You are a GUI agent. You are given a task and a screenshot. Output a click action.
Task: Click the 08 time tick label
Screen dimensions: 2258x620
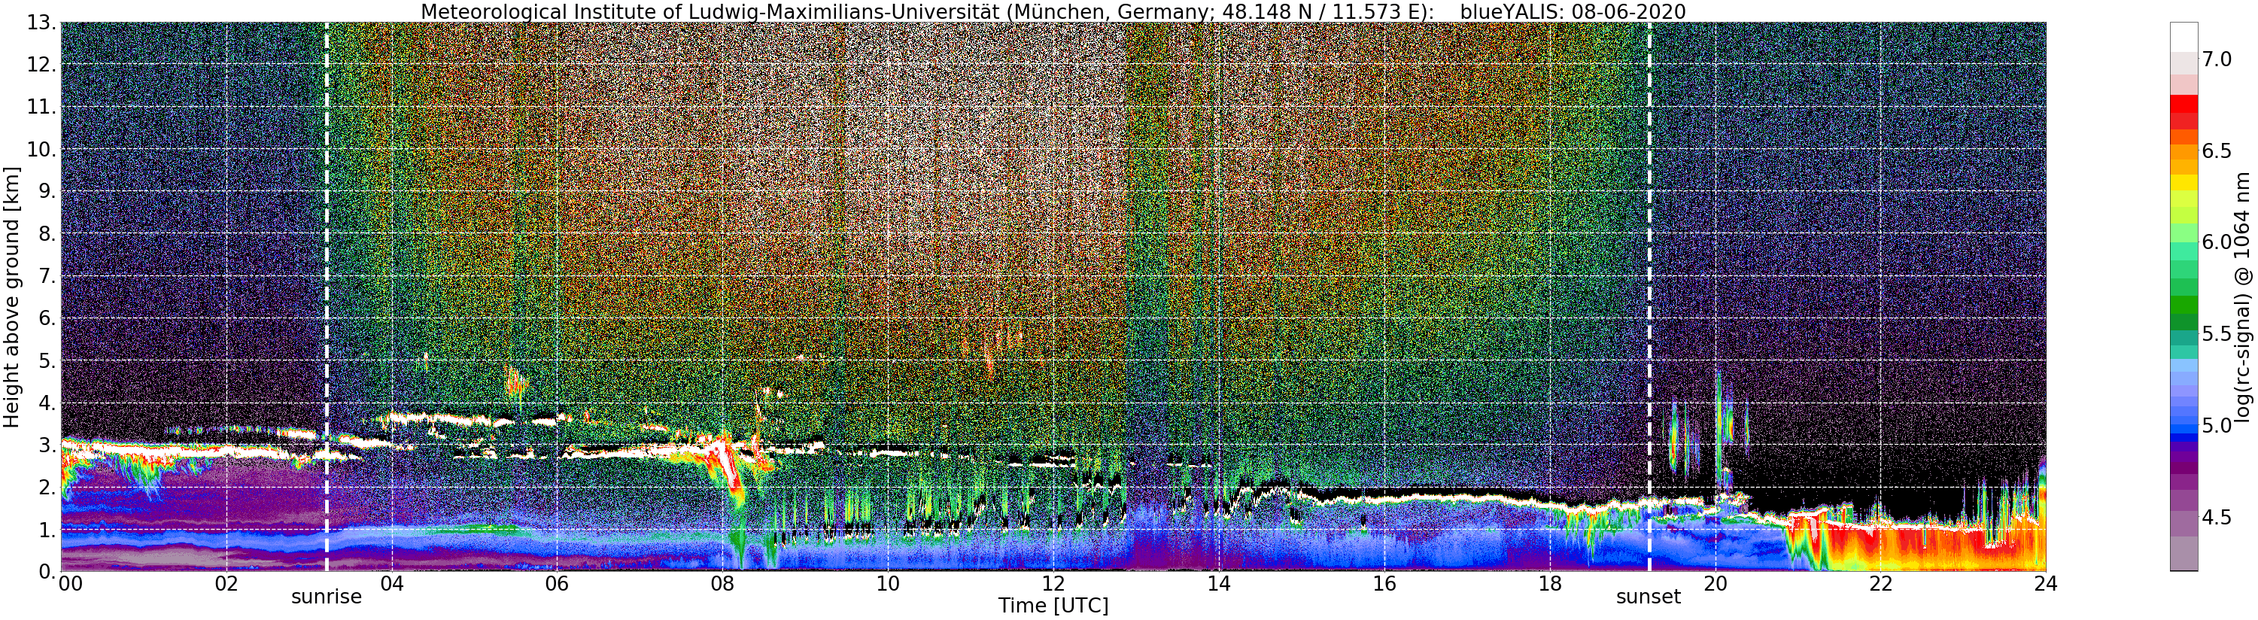point(722,584)
